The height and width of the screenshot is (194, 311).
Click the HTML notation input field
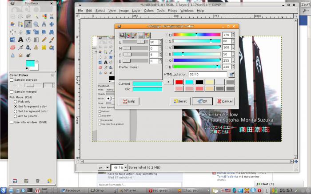(x=207, y=74)
